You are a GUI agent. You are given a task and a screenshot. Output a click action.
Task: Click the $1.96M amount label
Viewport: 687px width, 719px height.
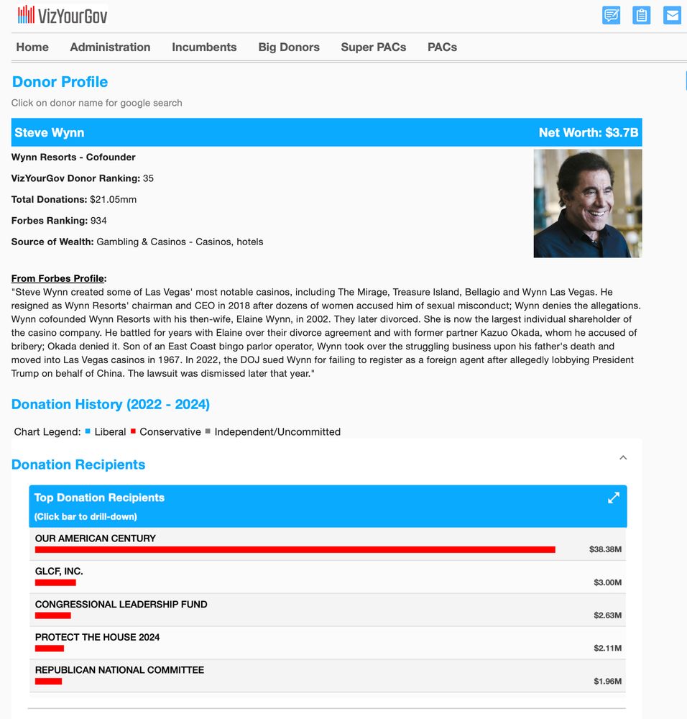pyautogui.click(x=607, y=682)
